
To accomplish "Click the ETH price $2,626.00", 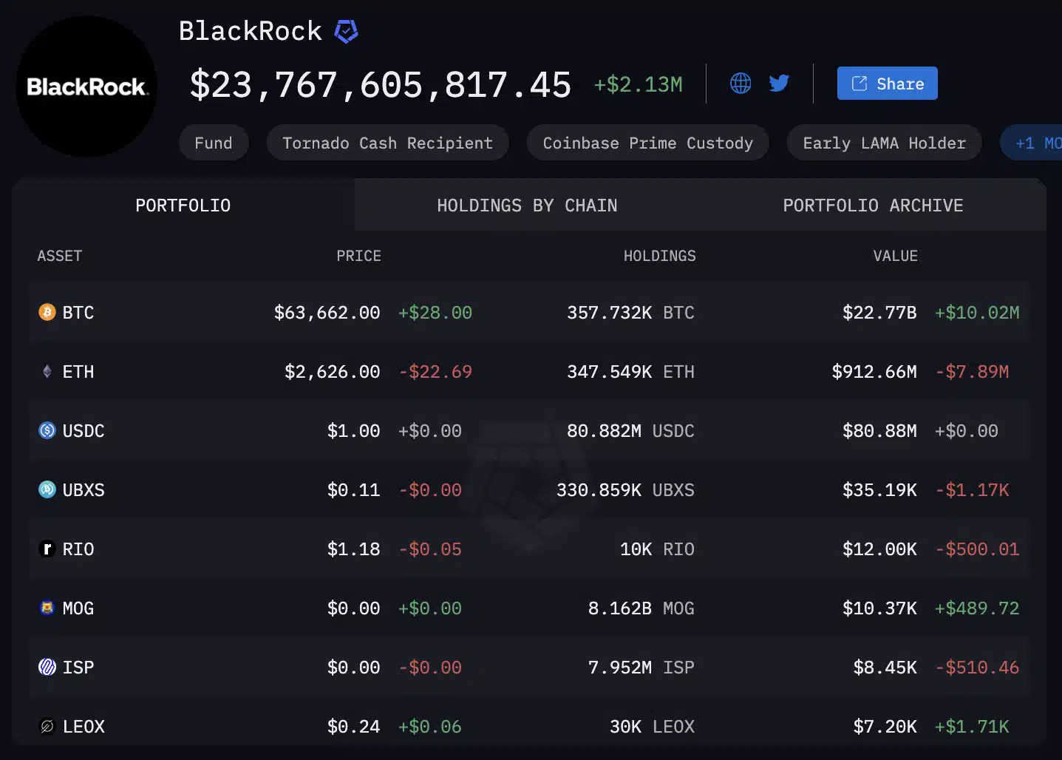I will pos(332,372).
